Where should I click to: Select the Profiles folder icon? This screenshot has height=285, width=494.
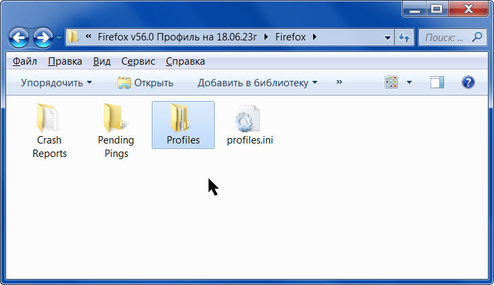(180, 118)
